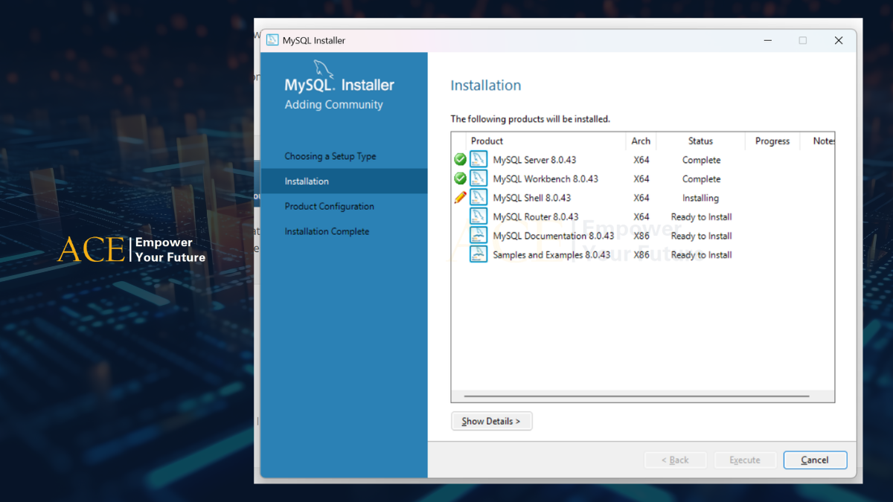Open the Product Configuration step
Image resolution: width=893 pixels, height=502 pixels.
click(329, 206)
